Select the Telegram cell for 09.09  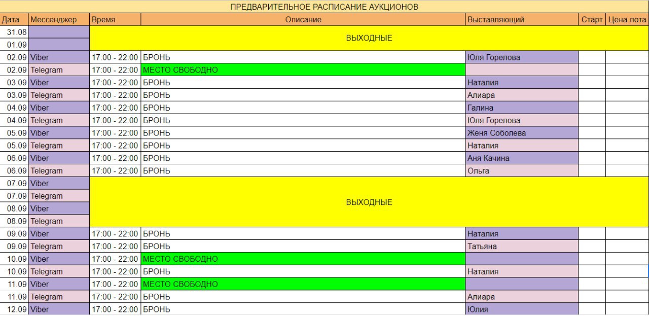click(59, 246)
